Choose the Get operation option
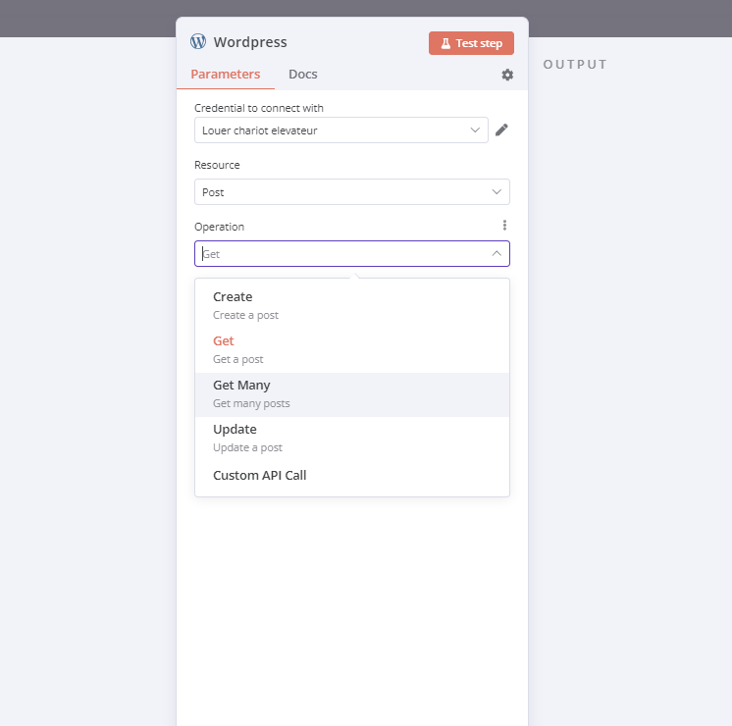 point(352,350)
